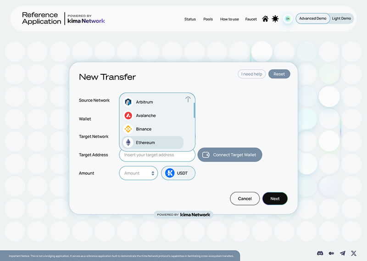The height and width of the screenshot is (261, 367).
Task: Focus the Amount input field
Action: (139, 173)
